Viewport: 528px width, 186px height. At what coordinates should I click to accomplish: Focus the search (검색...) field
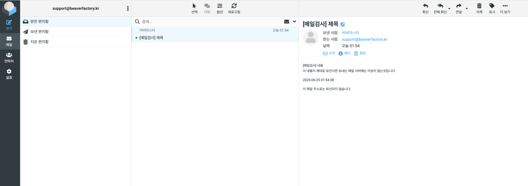211,22
